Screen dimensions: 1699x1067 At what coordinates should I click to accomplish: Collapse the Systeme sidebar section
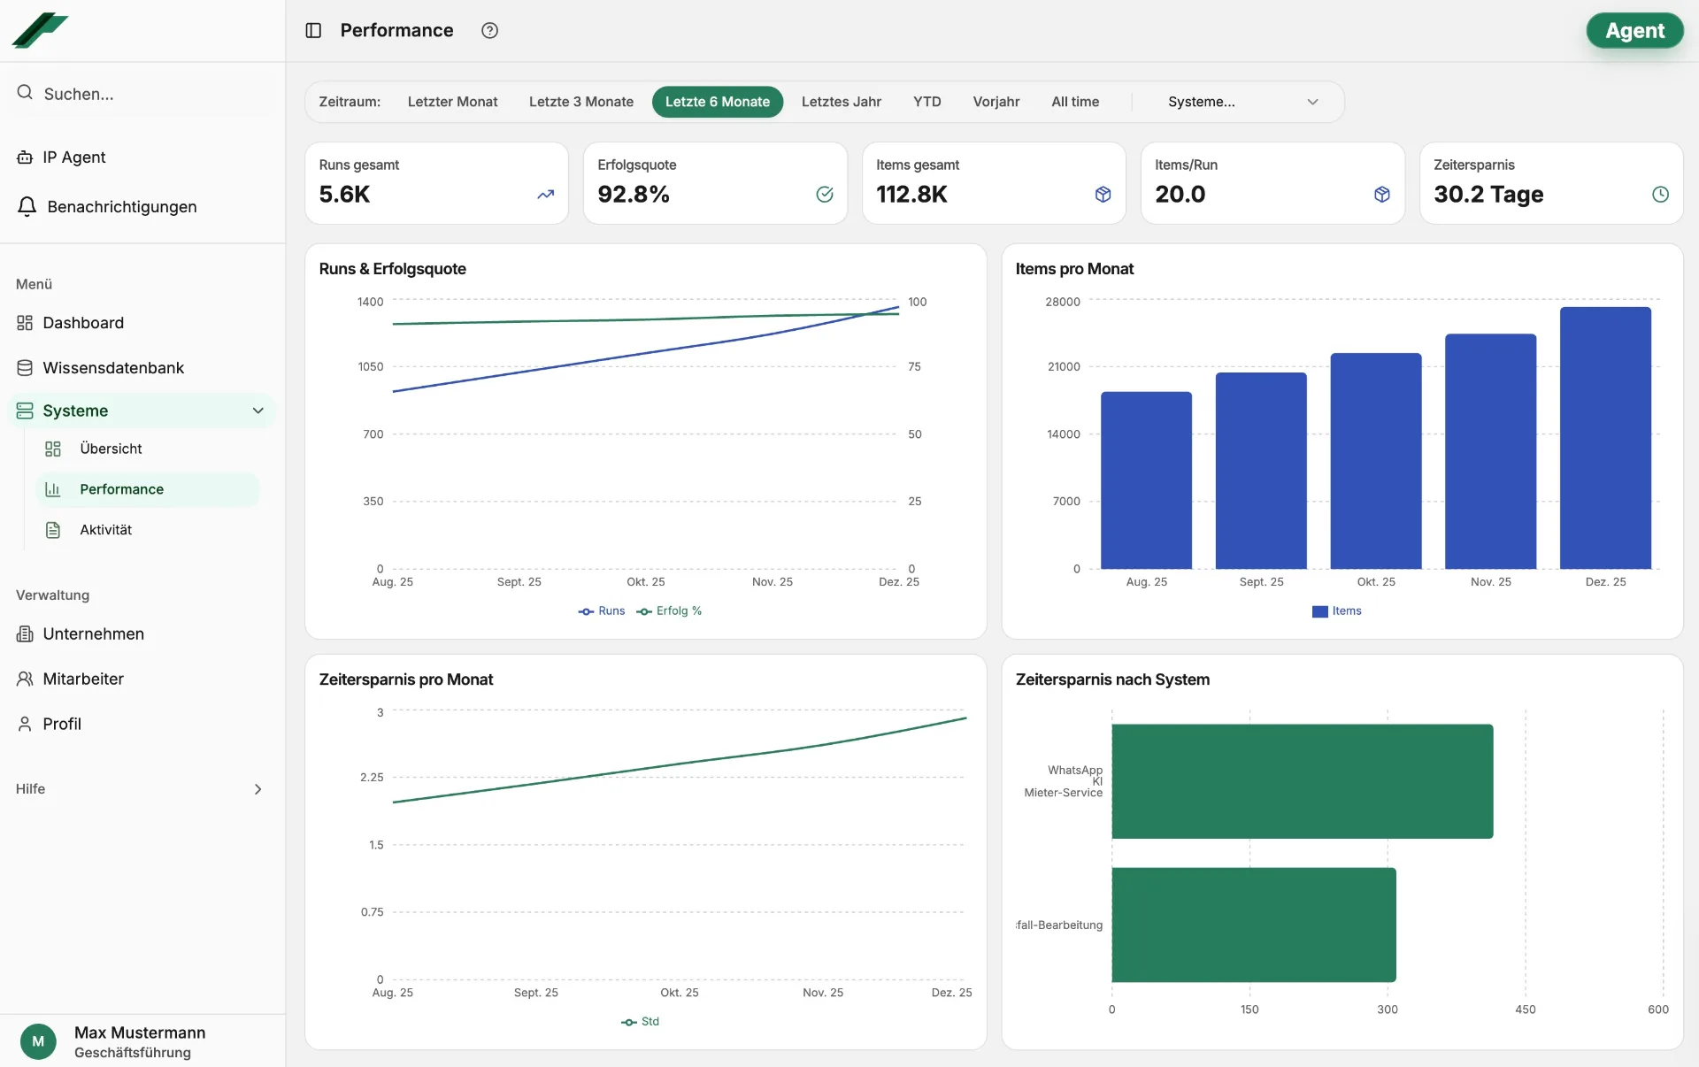click(258, 411)
